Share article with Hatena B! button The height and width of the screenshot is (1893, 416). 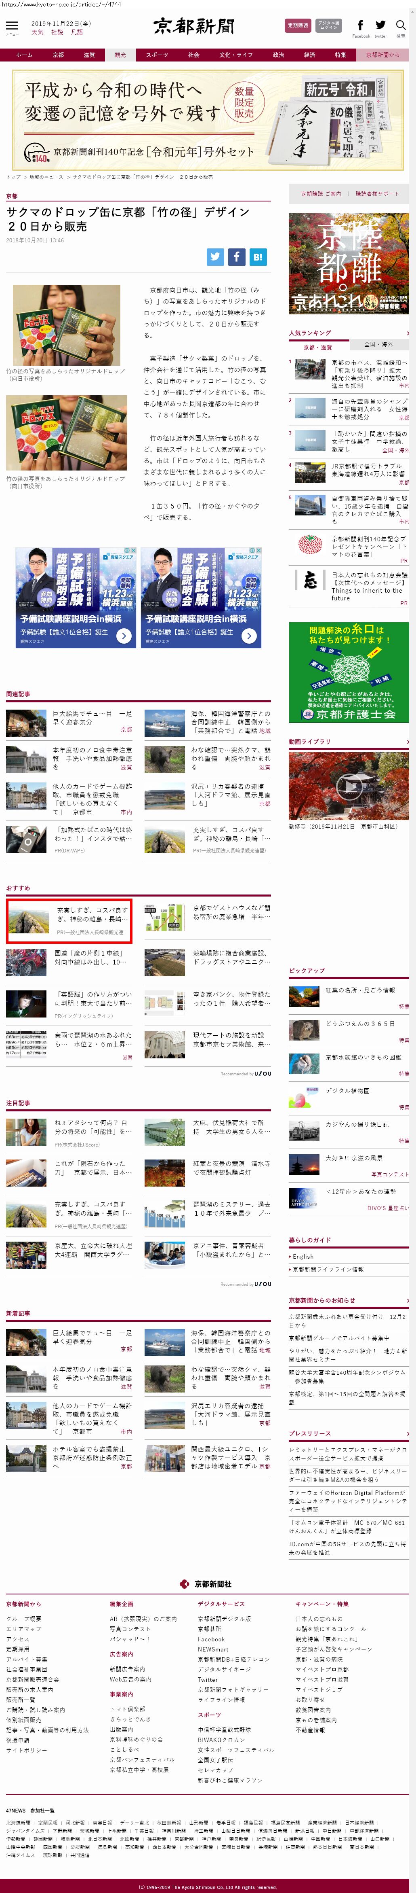[x=258, y=256]
